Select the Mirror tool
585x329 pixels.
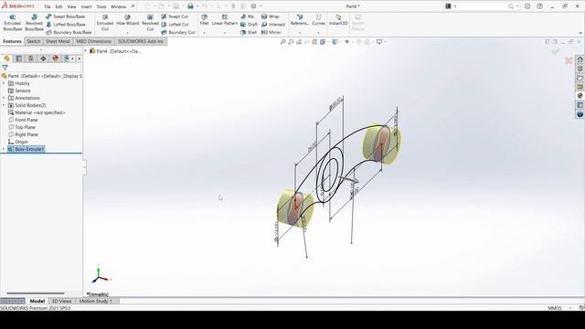coord(271,33)
